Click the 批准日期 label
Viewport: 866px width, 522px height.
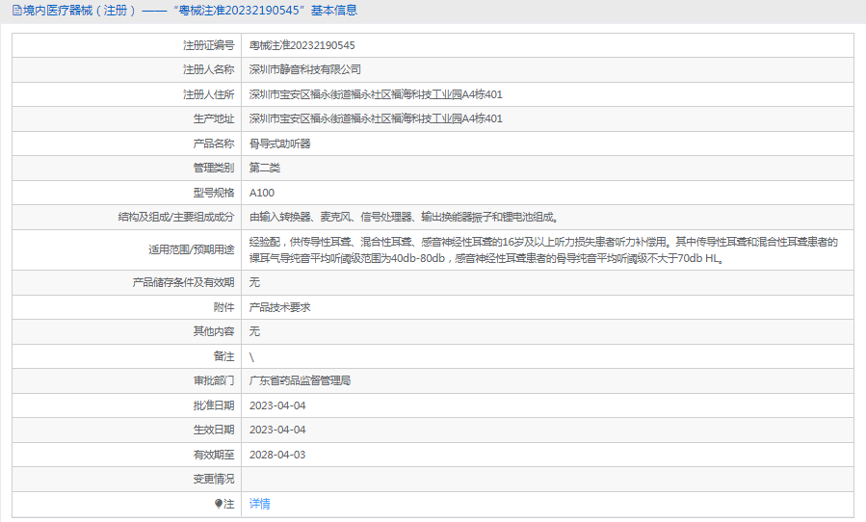[x=214, y=405]
